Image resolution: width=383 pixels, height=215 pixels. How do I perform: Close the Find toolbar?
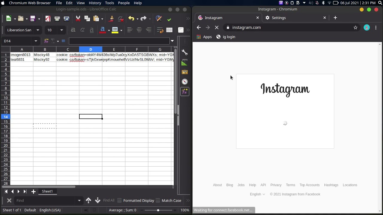point(9,200)
